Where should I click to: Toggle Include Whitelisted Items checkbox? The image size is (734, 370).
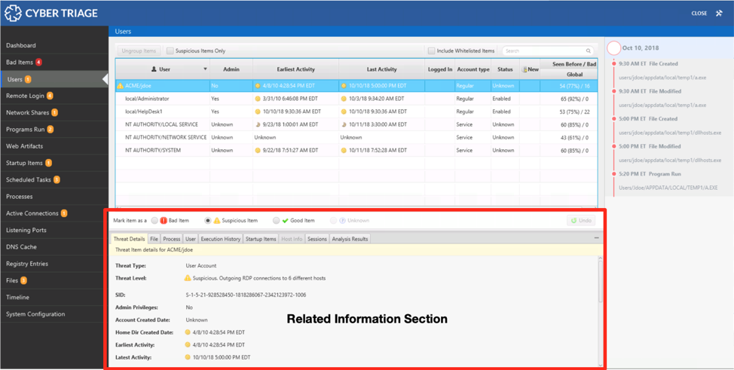pyautogui.click(x=432, y=50)
